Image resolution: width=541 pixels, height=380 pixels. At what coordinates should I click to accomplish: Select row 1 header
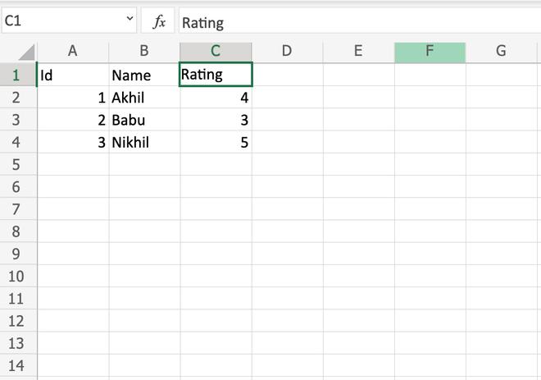tap(18, 76)
